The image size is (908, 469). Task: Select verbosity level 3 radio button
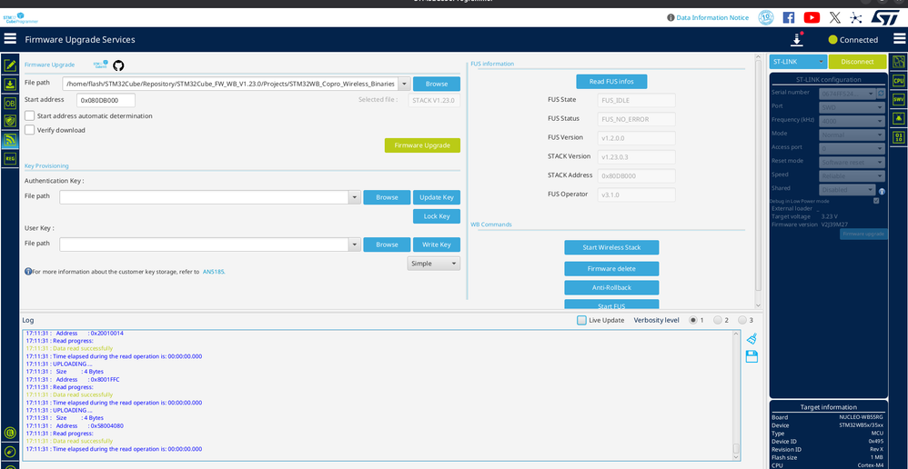point(742,320)
